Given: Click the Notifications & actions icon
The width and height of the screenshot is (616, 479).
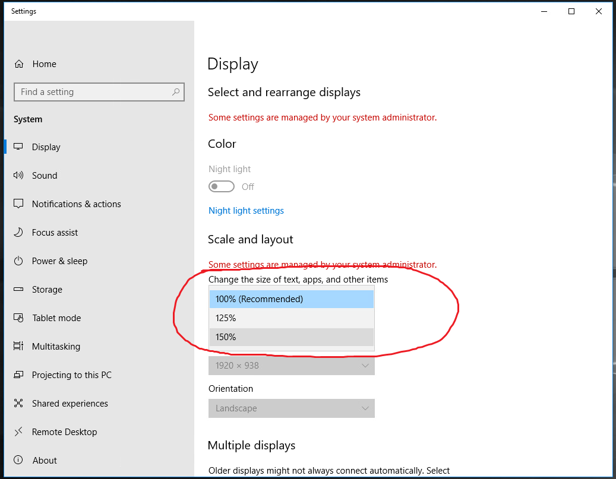Looking at the screenshot, I should (18, 204).
